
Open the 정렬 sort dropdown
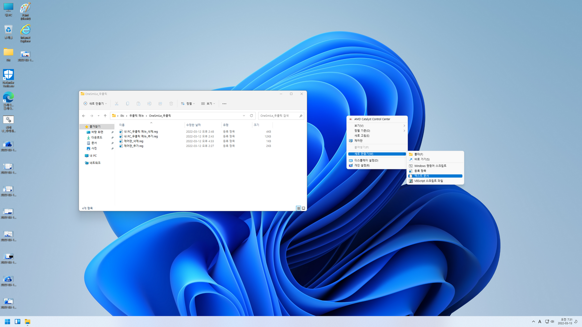point(188,103)
